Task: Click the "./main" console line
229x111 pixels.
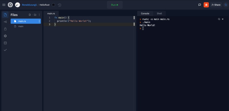Action: coord(146,22)
